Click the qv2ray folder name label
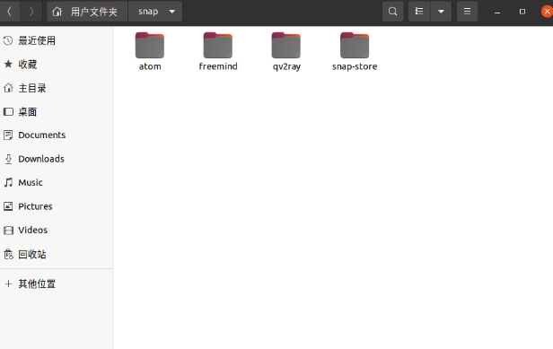Screen dimensions: 553x349 coord(286,66)
